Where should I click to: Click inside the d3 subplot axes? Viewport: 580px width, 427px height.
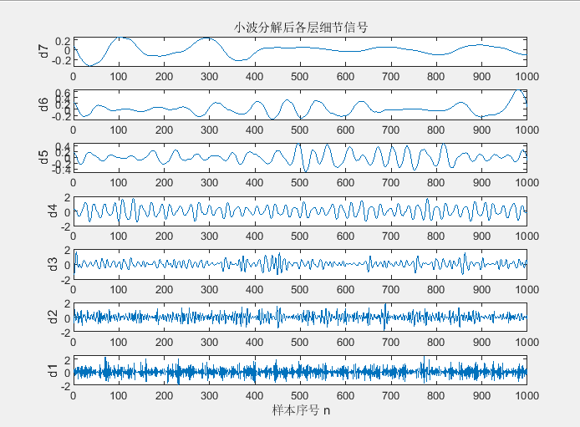[300, 265]
